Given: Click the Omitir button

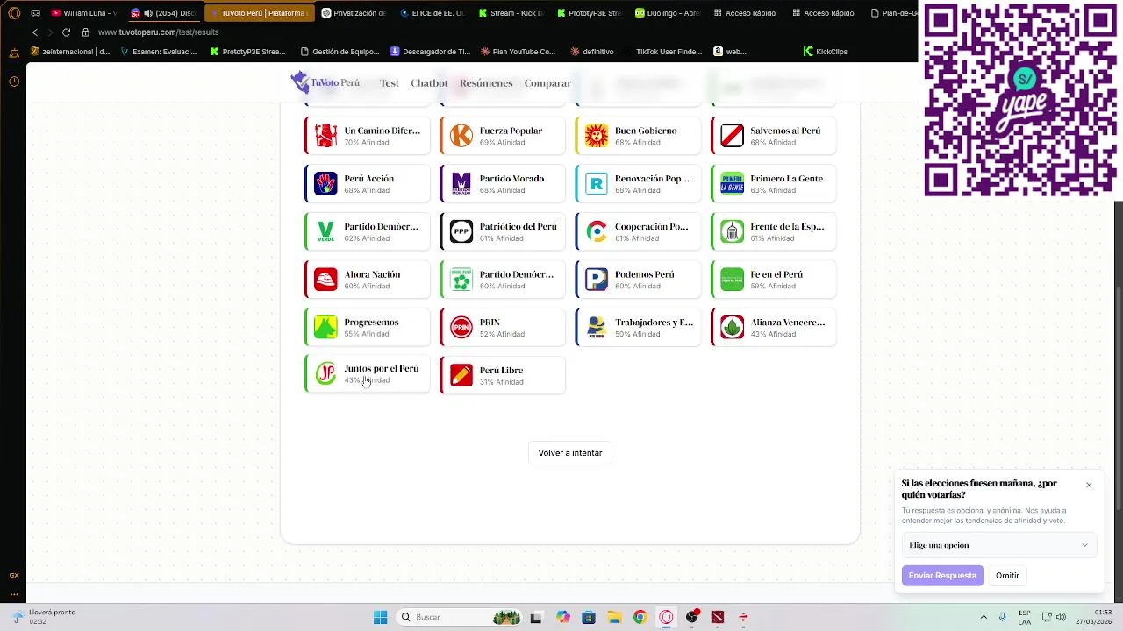Looking at the screenshot, I should pyautogui.click(x=1007, y=576).
